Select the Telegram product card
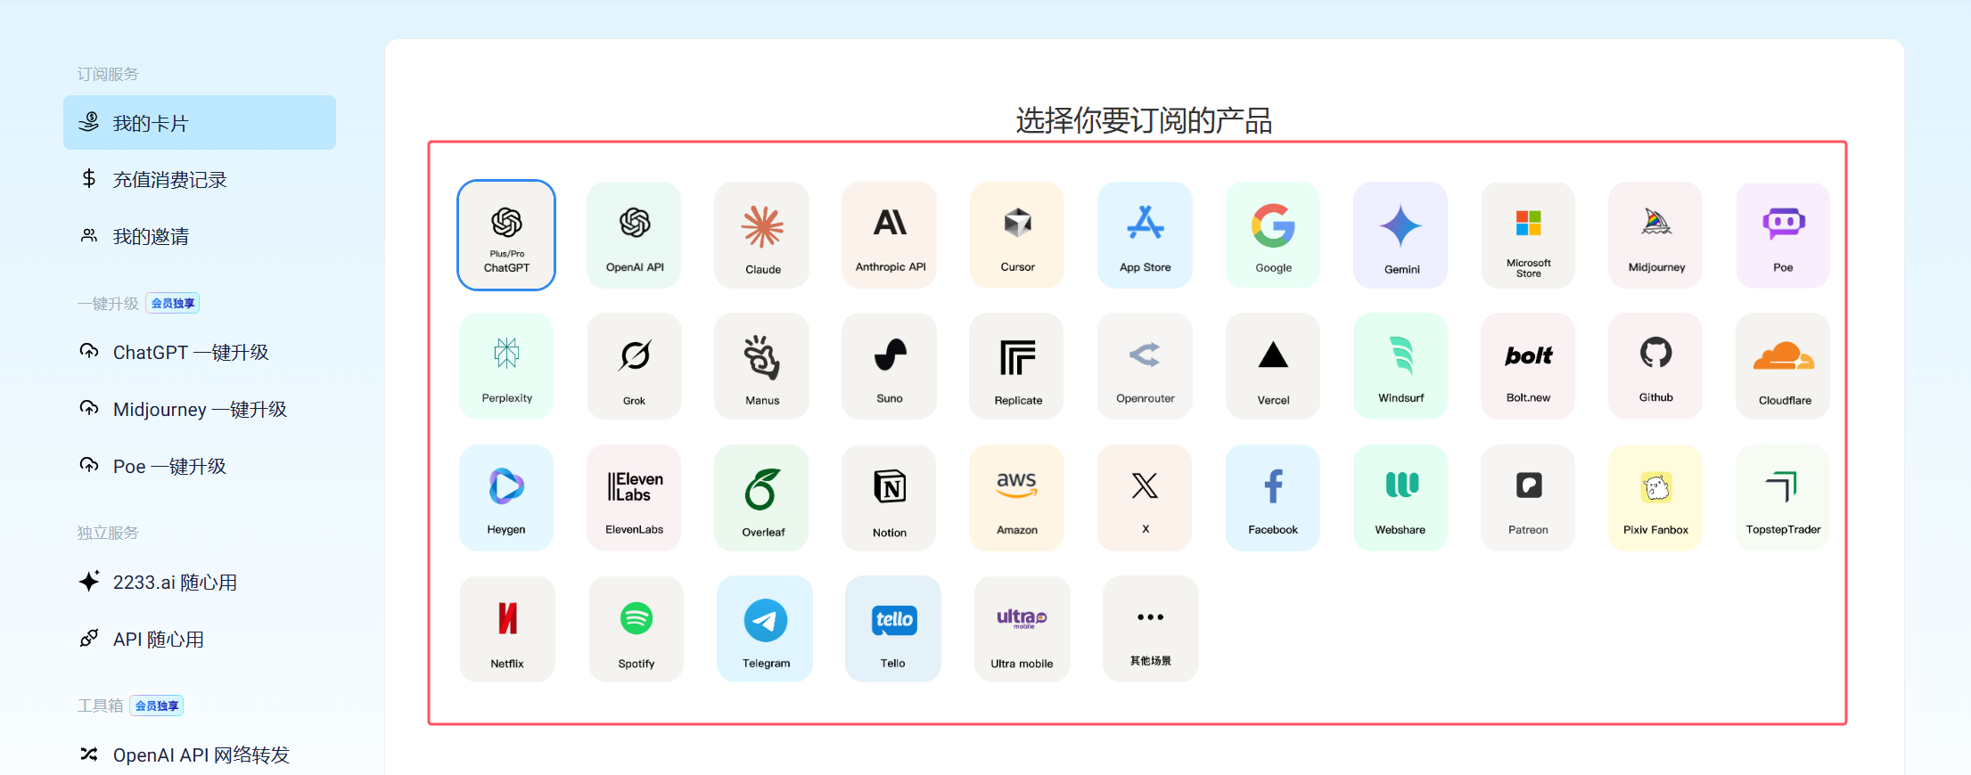Screen dimensions: 1971x775 tap(765, 629)
